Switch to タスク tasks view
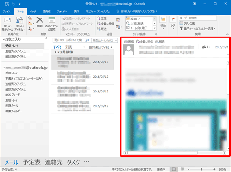 (x=73, y=162)
